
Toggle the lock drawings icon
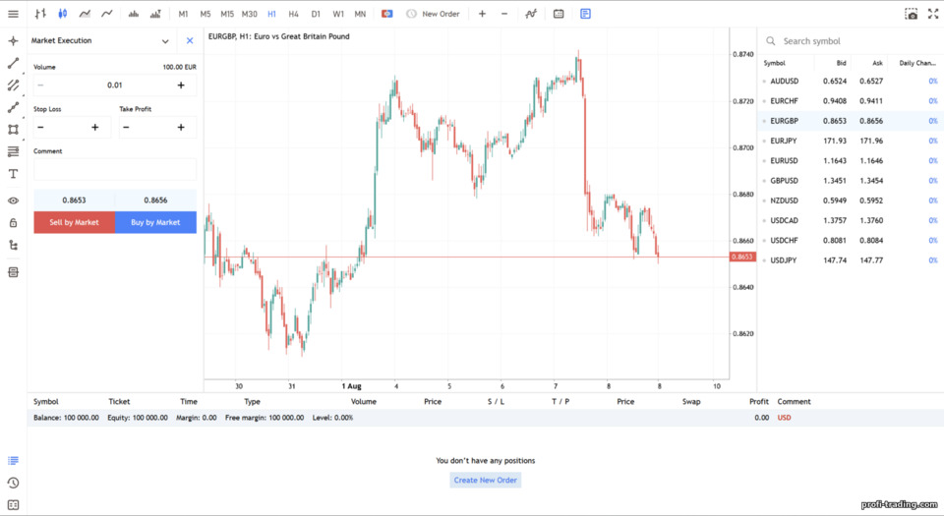coord(13,223)
